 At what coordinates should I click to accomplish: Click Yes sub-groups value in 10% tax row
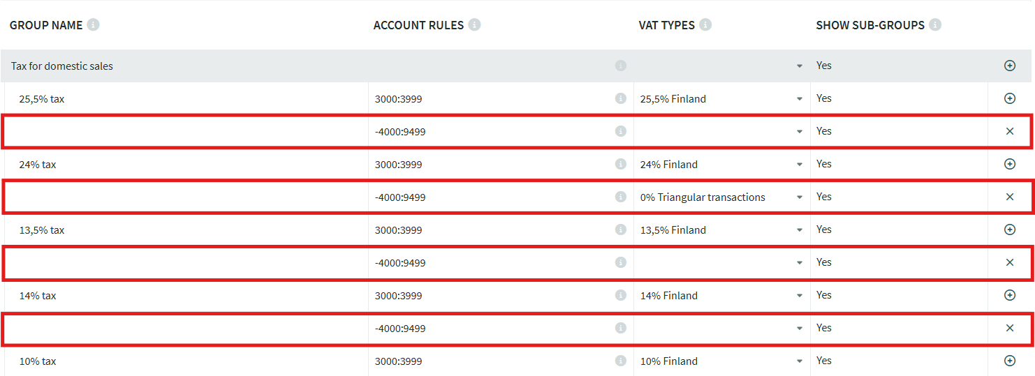pos(824,361)
